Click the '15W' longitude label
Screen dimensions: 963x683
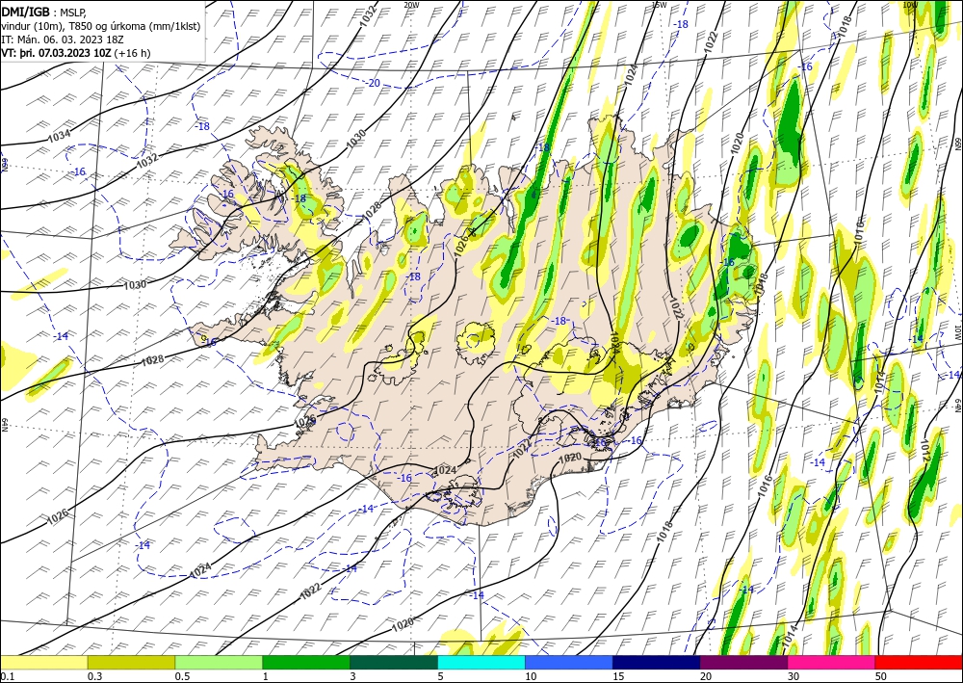tap(659, 5)
